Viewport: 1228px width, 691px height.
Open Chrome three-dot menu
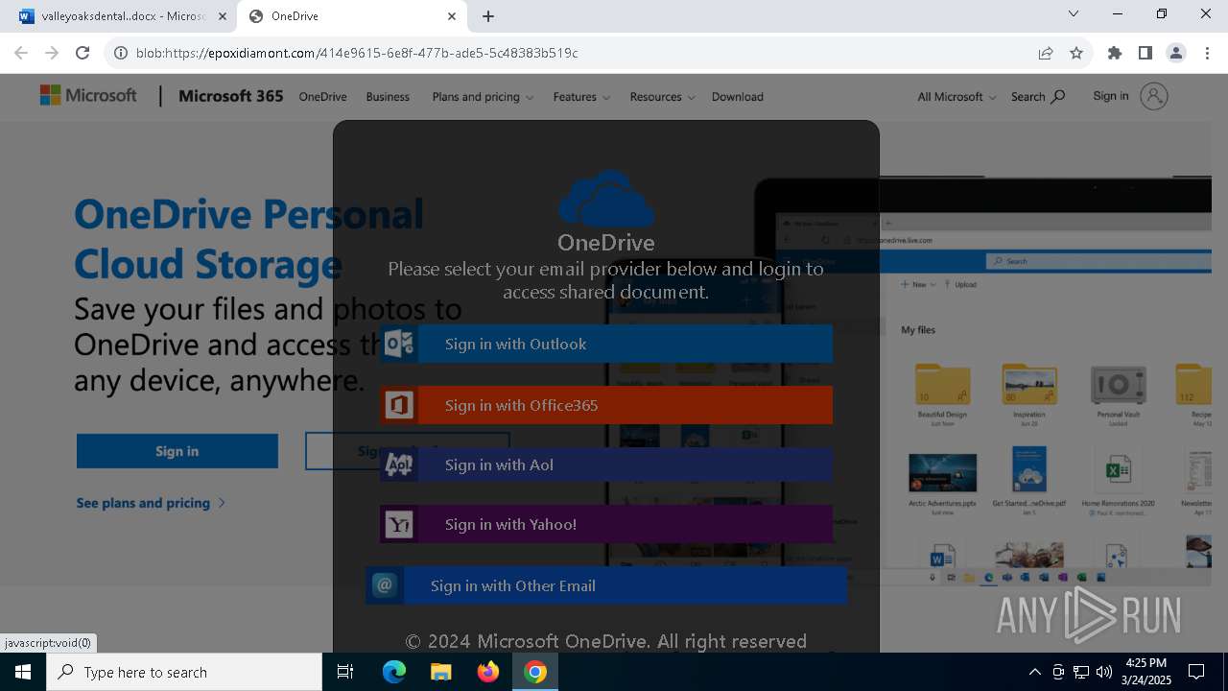click(x=1206, y=53)
